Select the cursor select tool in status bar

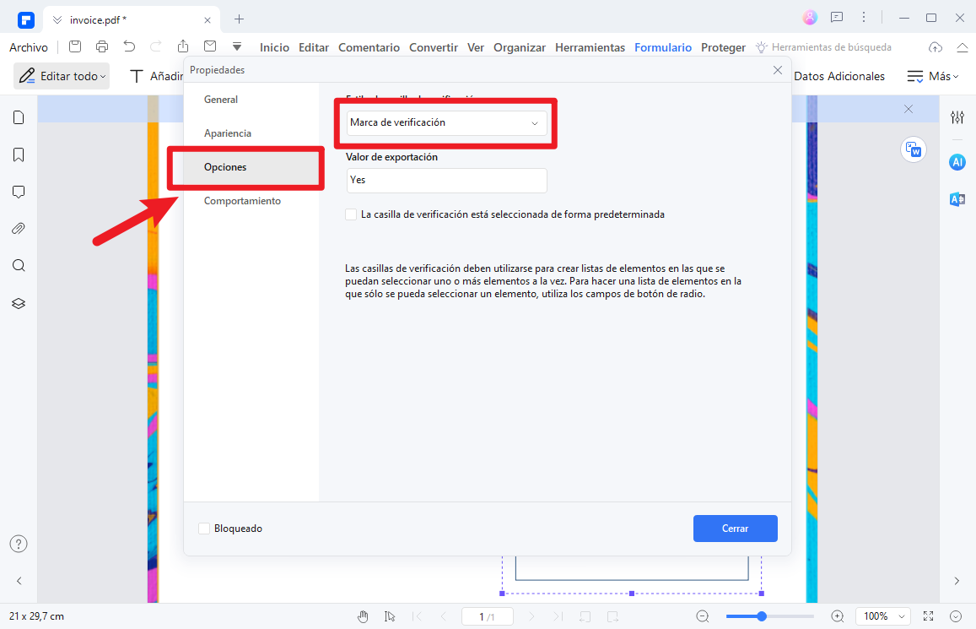click(390, 616)
